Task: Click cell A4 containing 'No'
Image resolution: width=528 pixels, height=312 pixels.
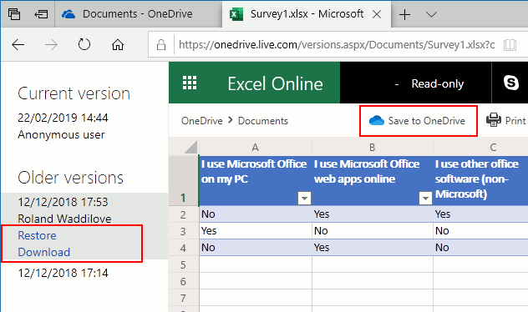Action: coord(256,248)
